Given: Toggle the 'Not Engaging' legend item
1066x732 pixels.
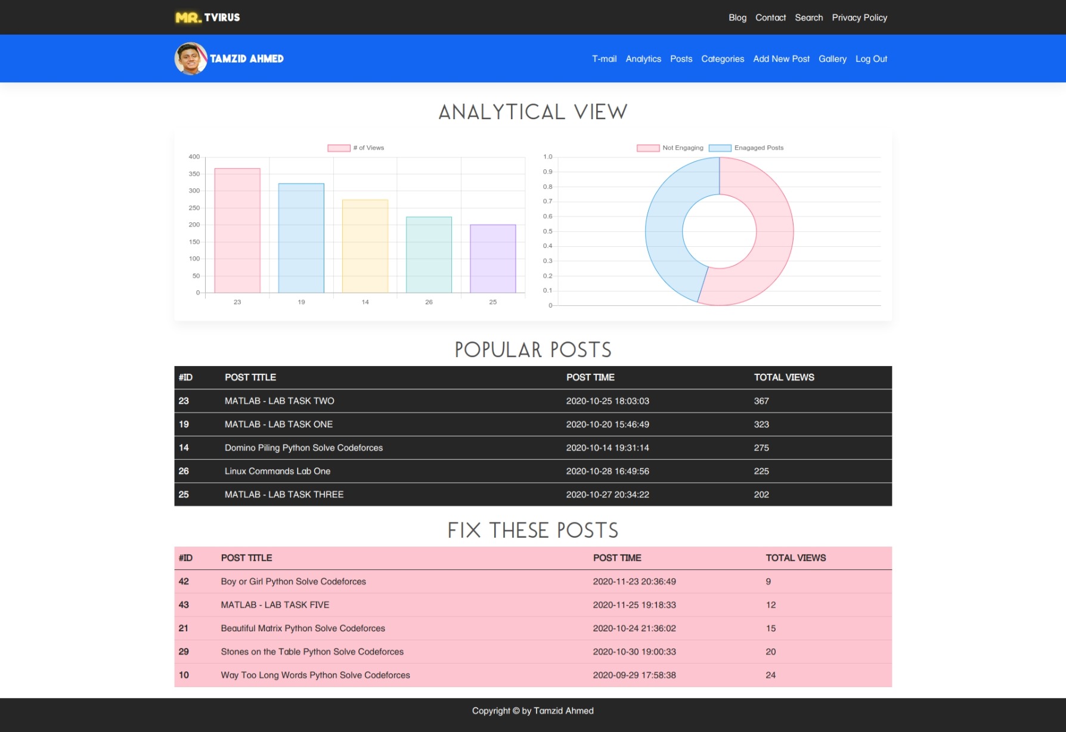Looking at the screenshot, I should coord(670,148).
